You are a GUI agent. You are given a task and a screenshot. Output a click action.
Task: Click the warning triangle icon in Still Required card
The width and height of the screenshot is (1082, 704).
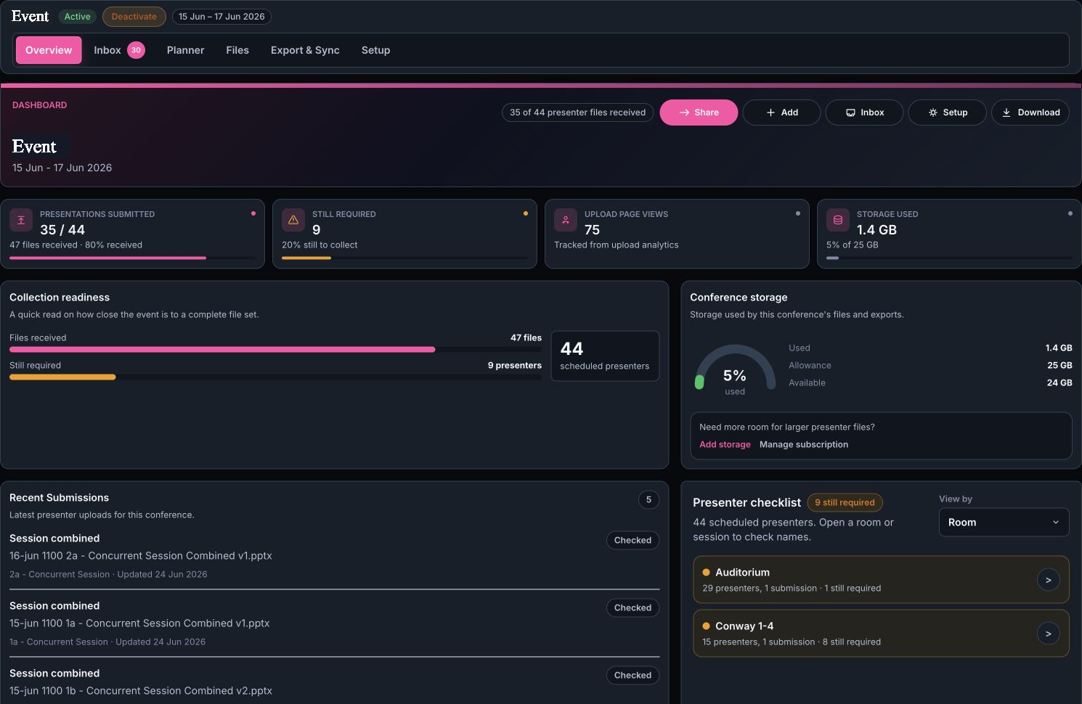click(x=293, y=220)
